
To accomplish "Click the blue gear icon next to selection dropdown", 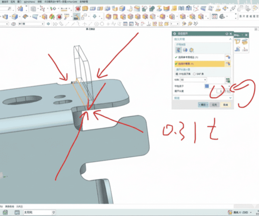I will click(x=48, y=24).
